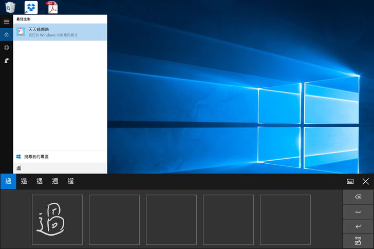The width and height of the screenshot is (374, 249).
Task: Tap the space key on handwriting panel
Action: click(x=358, y=212)
